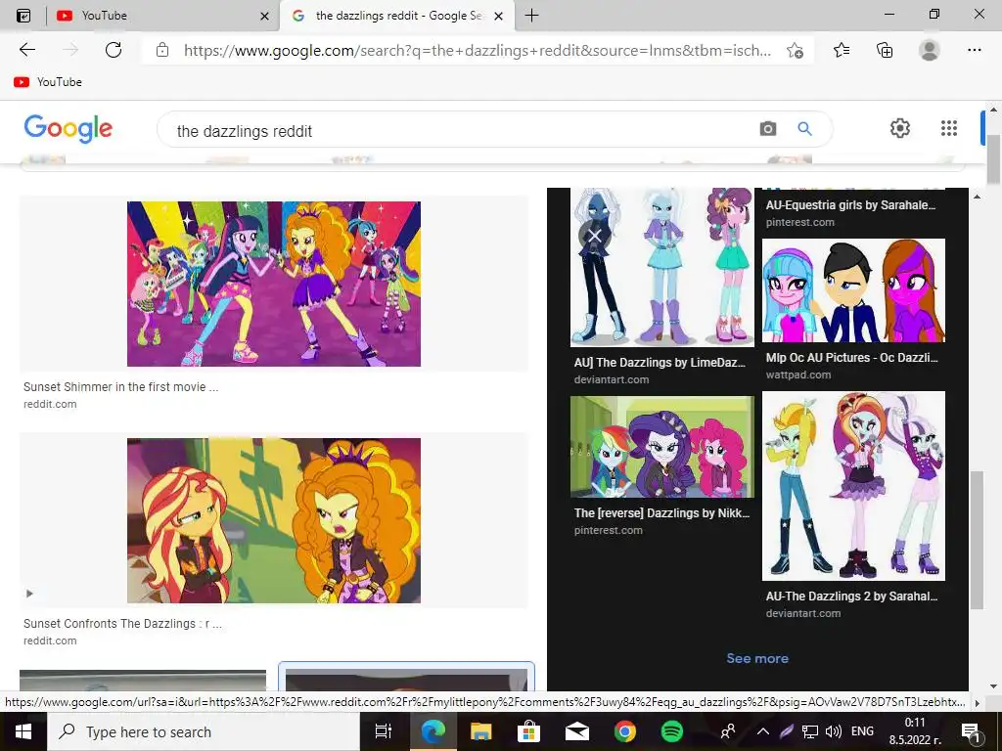Open the browser profile avatar
1002x751 pixels.
[x=930, y=50]
